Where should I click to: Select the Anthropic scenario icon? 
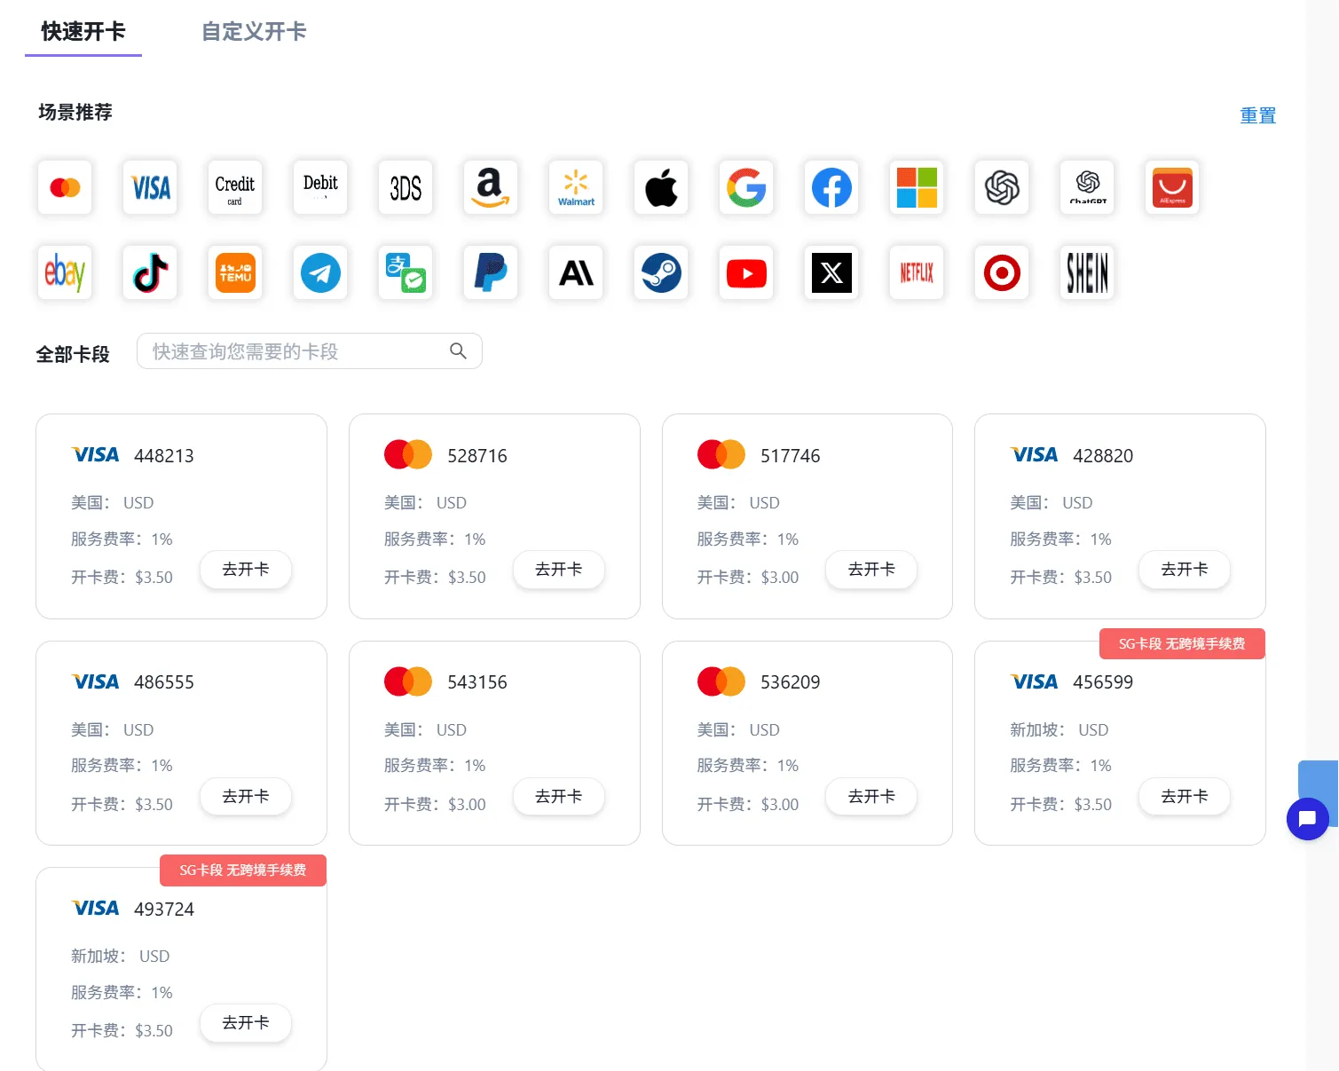576,272
